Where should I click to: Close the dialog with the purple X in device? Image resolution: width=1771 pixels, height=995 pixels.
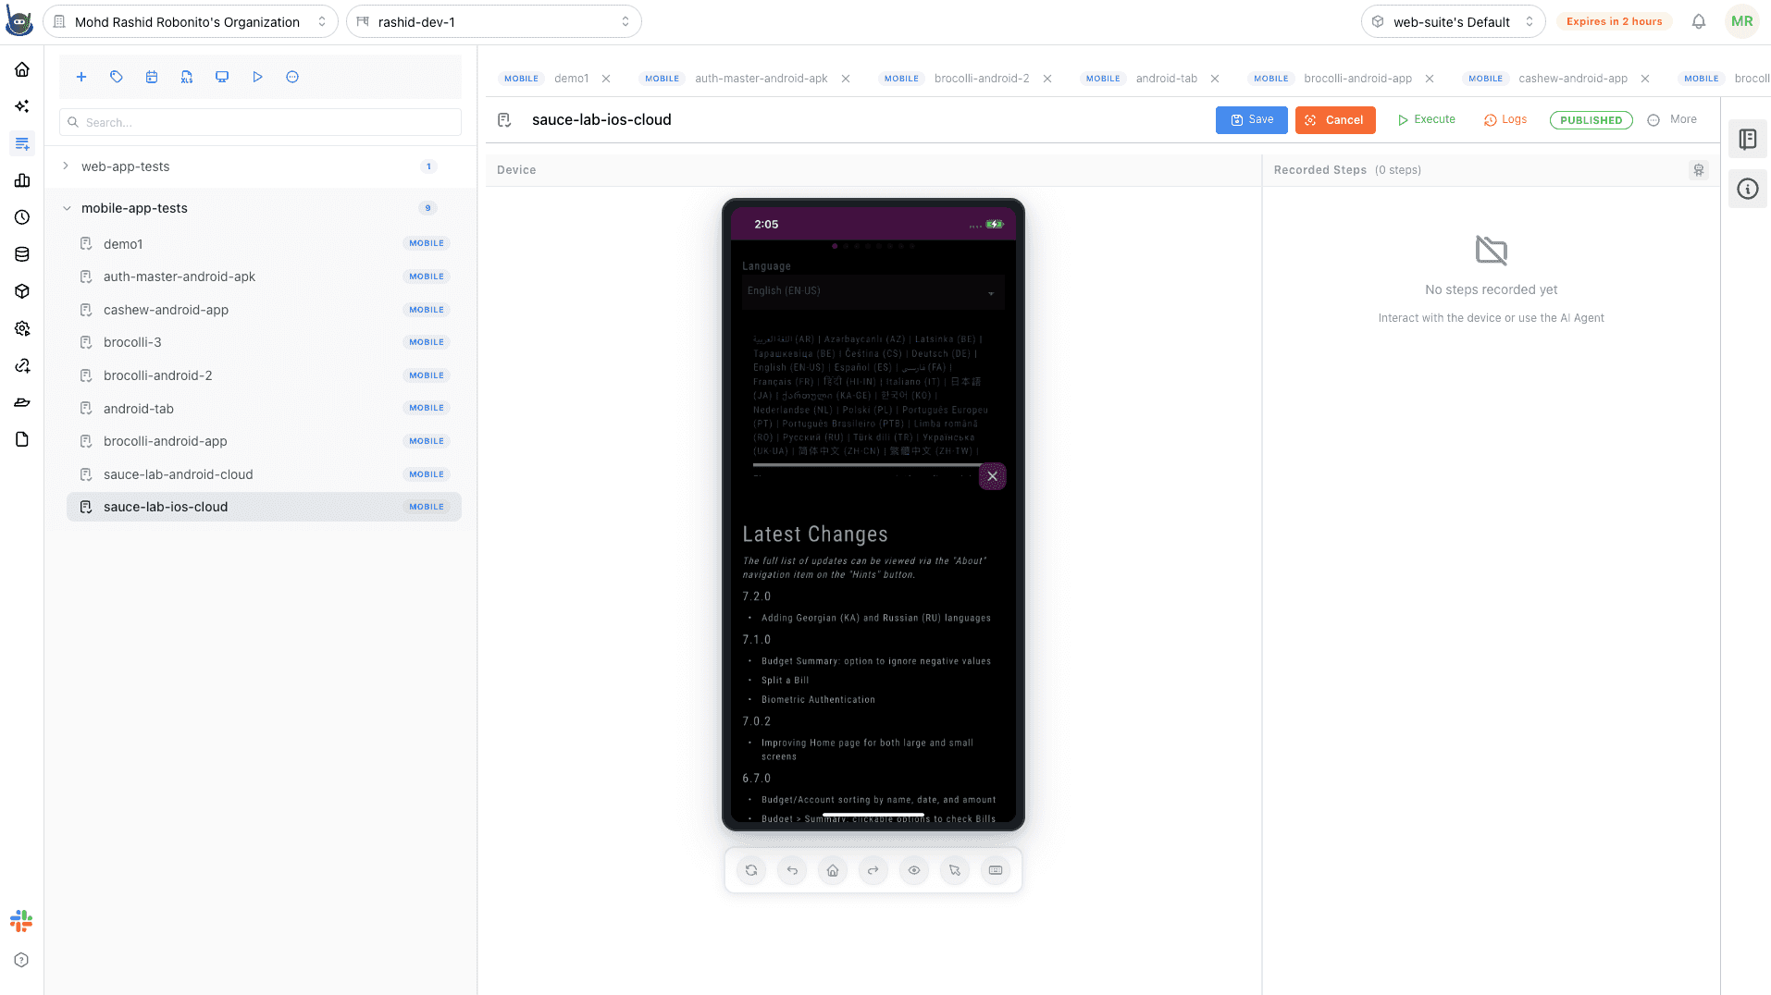coord(992,476)
